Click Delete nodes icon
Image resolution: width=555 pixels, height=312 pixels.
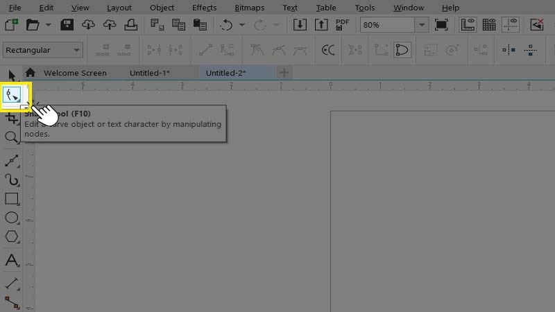[124, 50]
